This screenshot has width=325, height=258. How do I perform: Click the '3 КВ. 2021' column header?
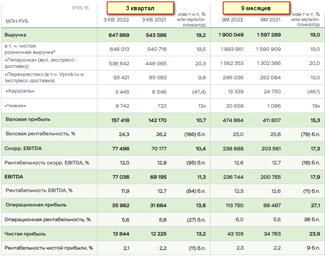(154, 20)
